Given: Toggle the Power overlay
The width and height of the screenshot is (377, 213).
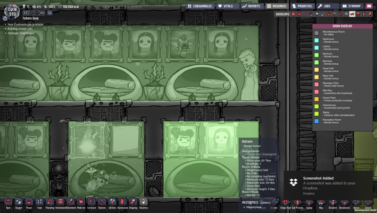Looking at the screenshot, I should [299, 14].
